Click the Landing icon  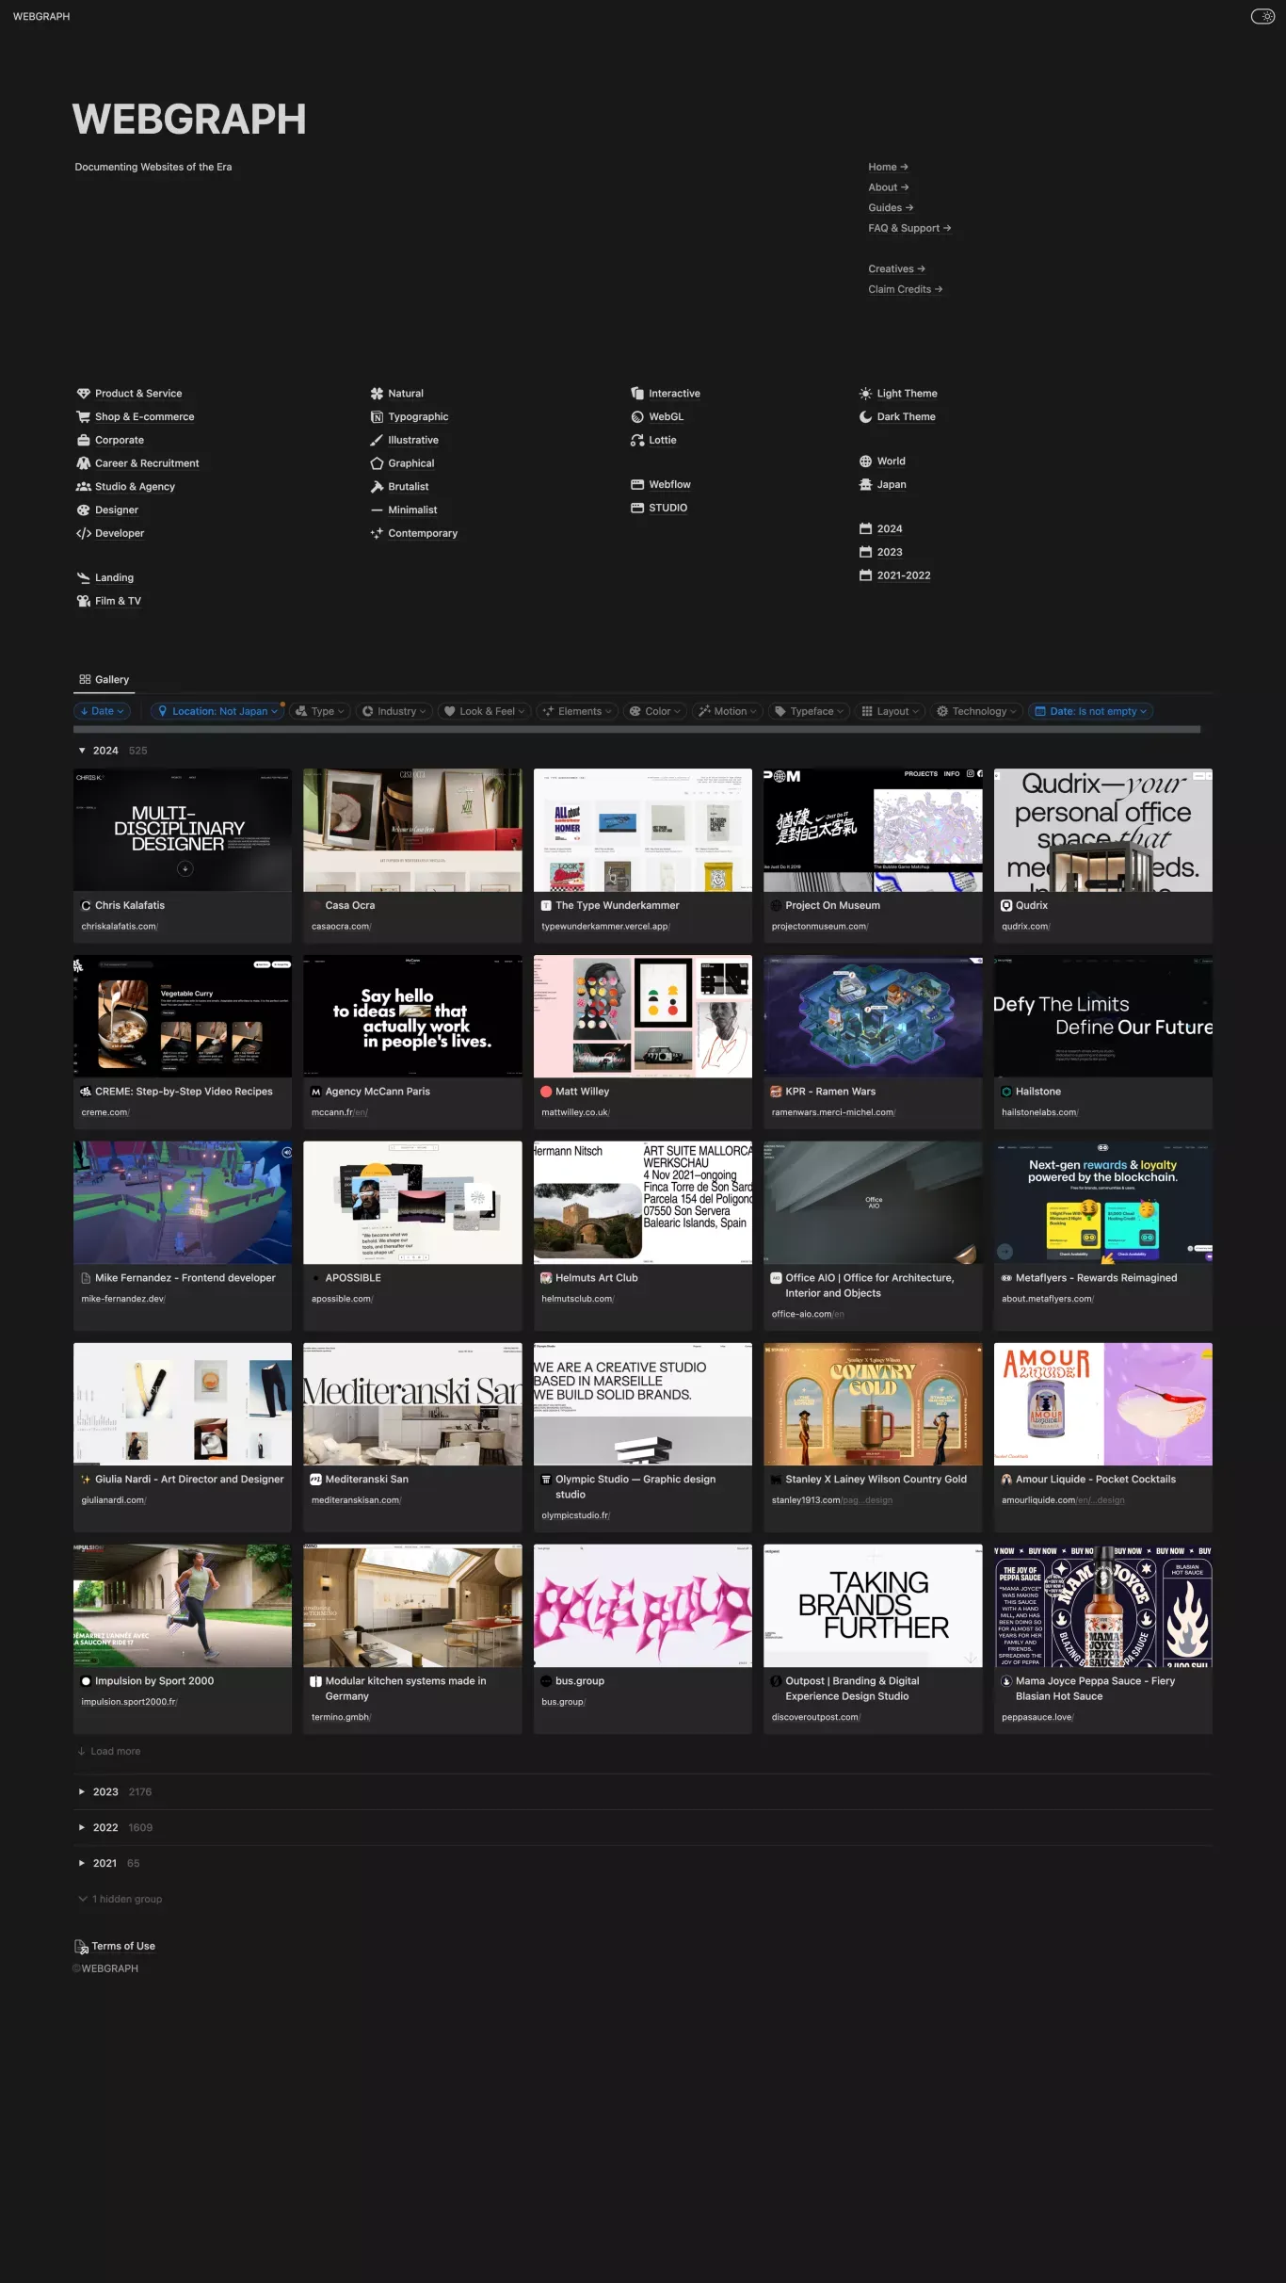(84, 577)
